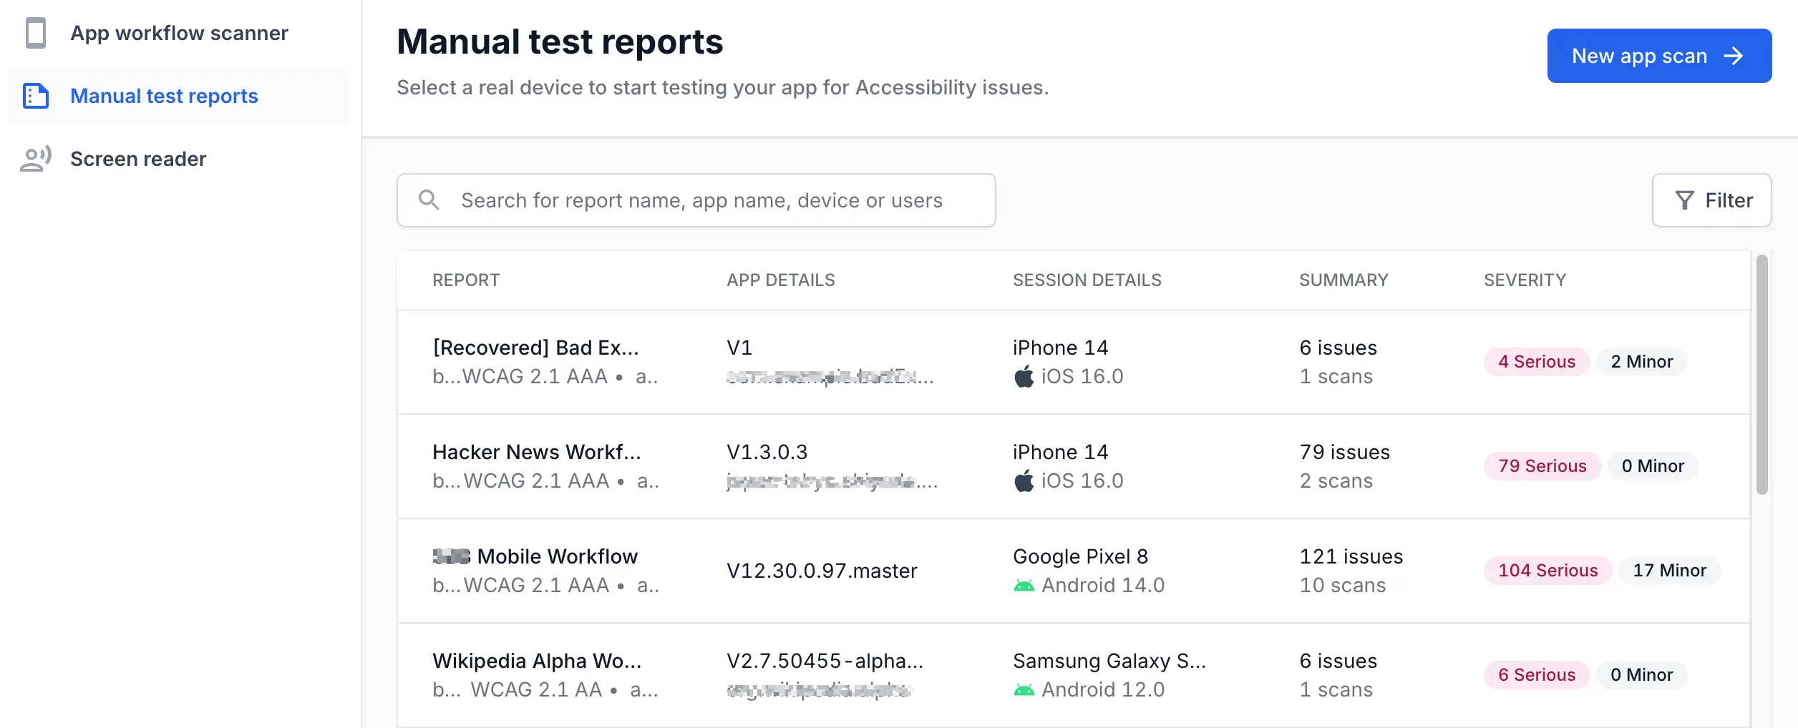Viewport: 1798px width, 728px height.
Task: Click the arrow icon on New app scan
Action: coord(1734,56)
